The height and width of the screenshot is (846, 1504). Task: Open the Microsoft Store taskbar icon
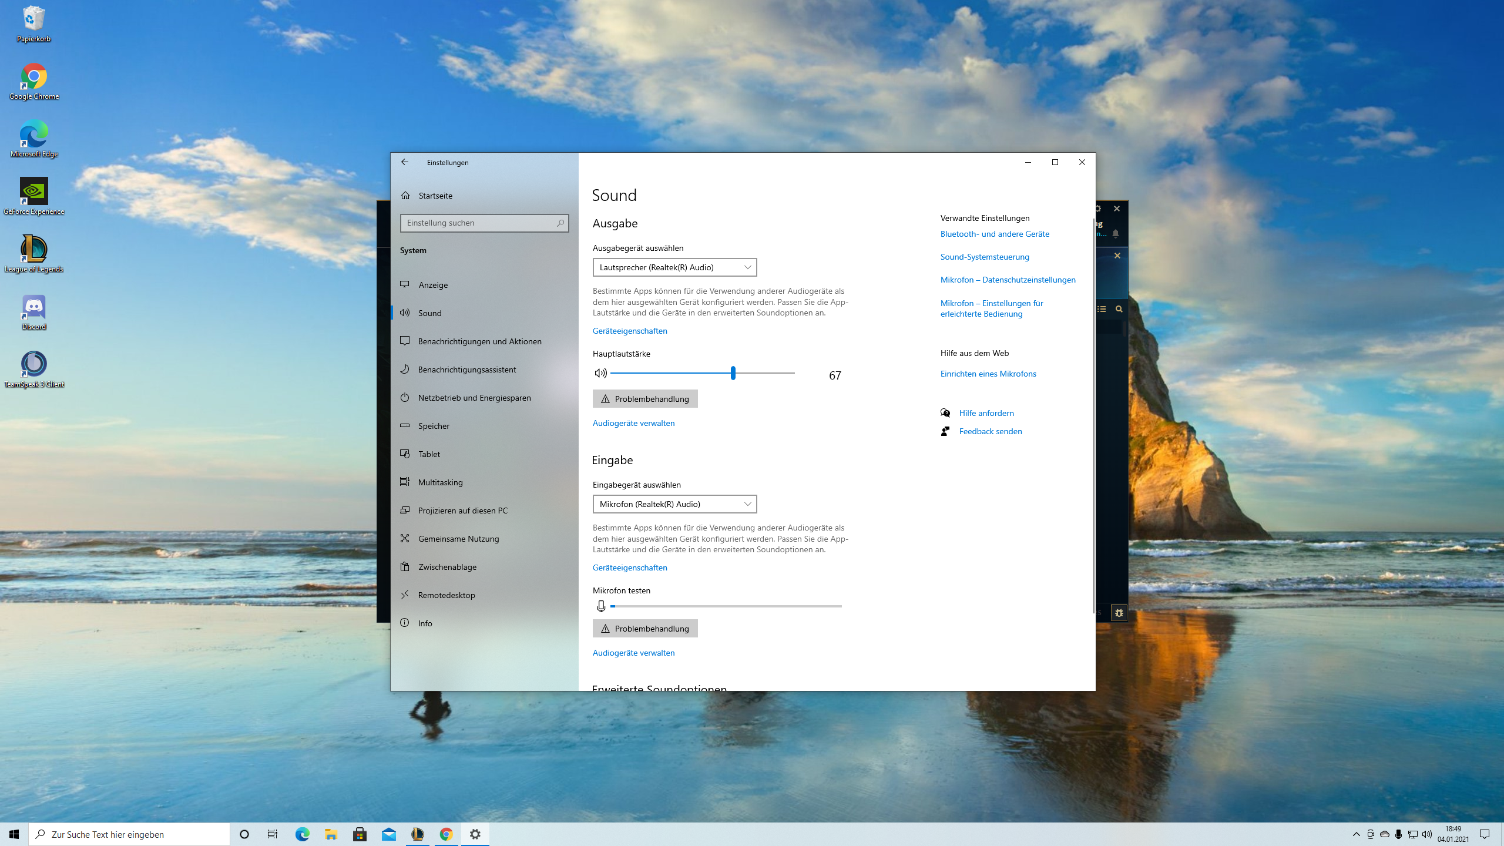[x=360, y=834]
